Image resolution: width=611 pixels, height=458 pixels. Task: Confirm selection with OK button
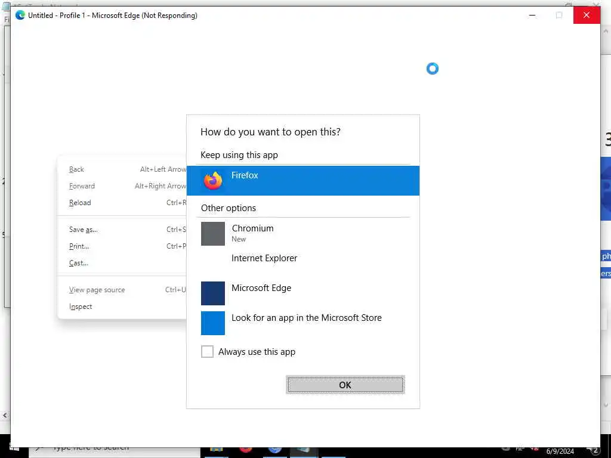pyautogui.click(x=345, y=385)
